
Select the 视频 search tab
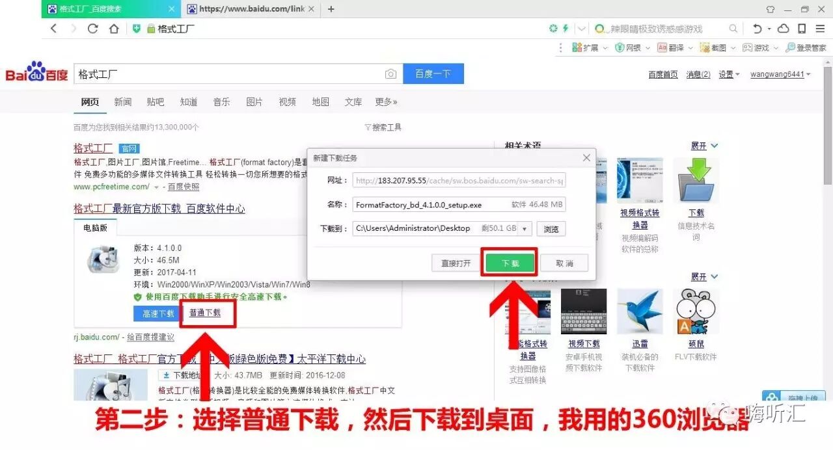click(x=288, y=102)
